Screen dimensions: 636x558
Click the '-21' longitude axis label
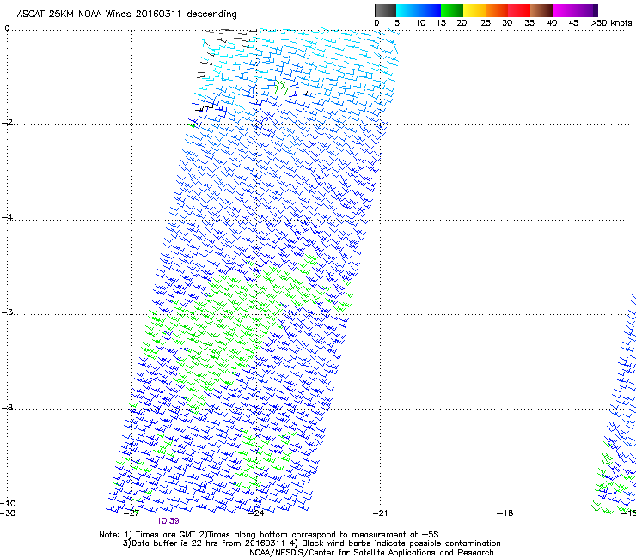(x=380, y=513)
